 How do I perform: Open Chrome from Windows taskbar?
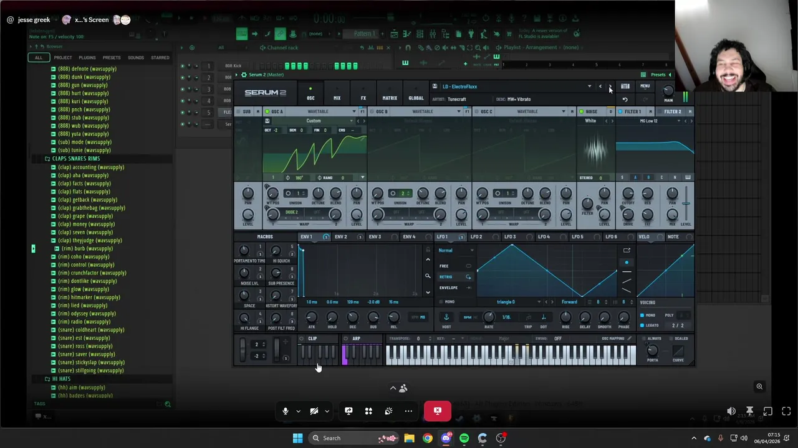(428, 438)
